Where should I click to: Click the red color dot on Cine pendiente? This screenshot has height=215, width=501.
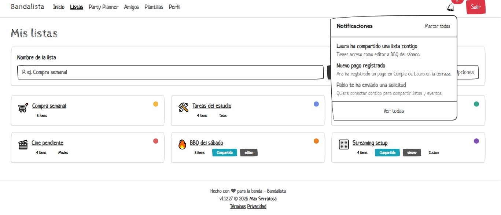pyautogui.click(x=156, y=141)
